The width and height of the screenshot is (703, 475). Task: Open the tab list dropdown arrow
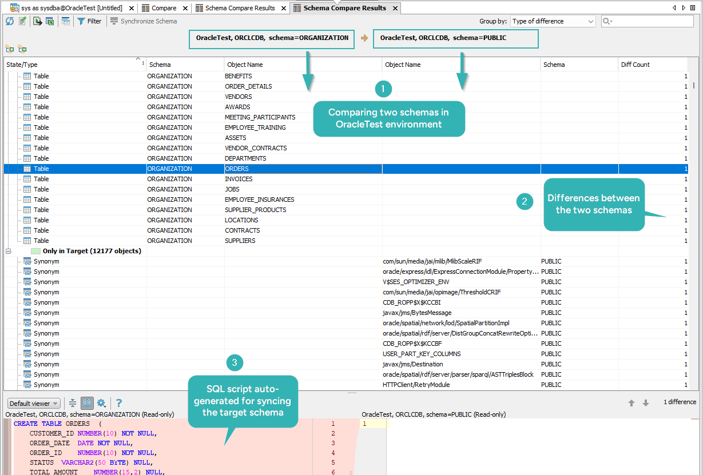pyautogui.click(x=694, y=8)
